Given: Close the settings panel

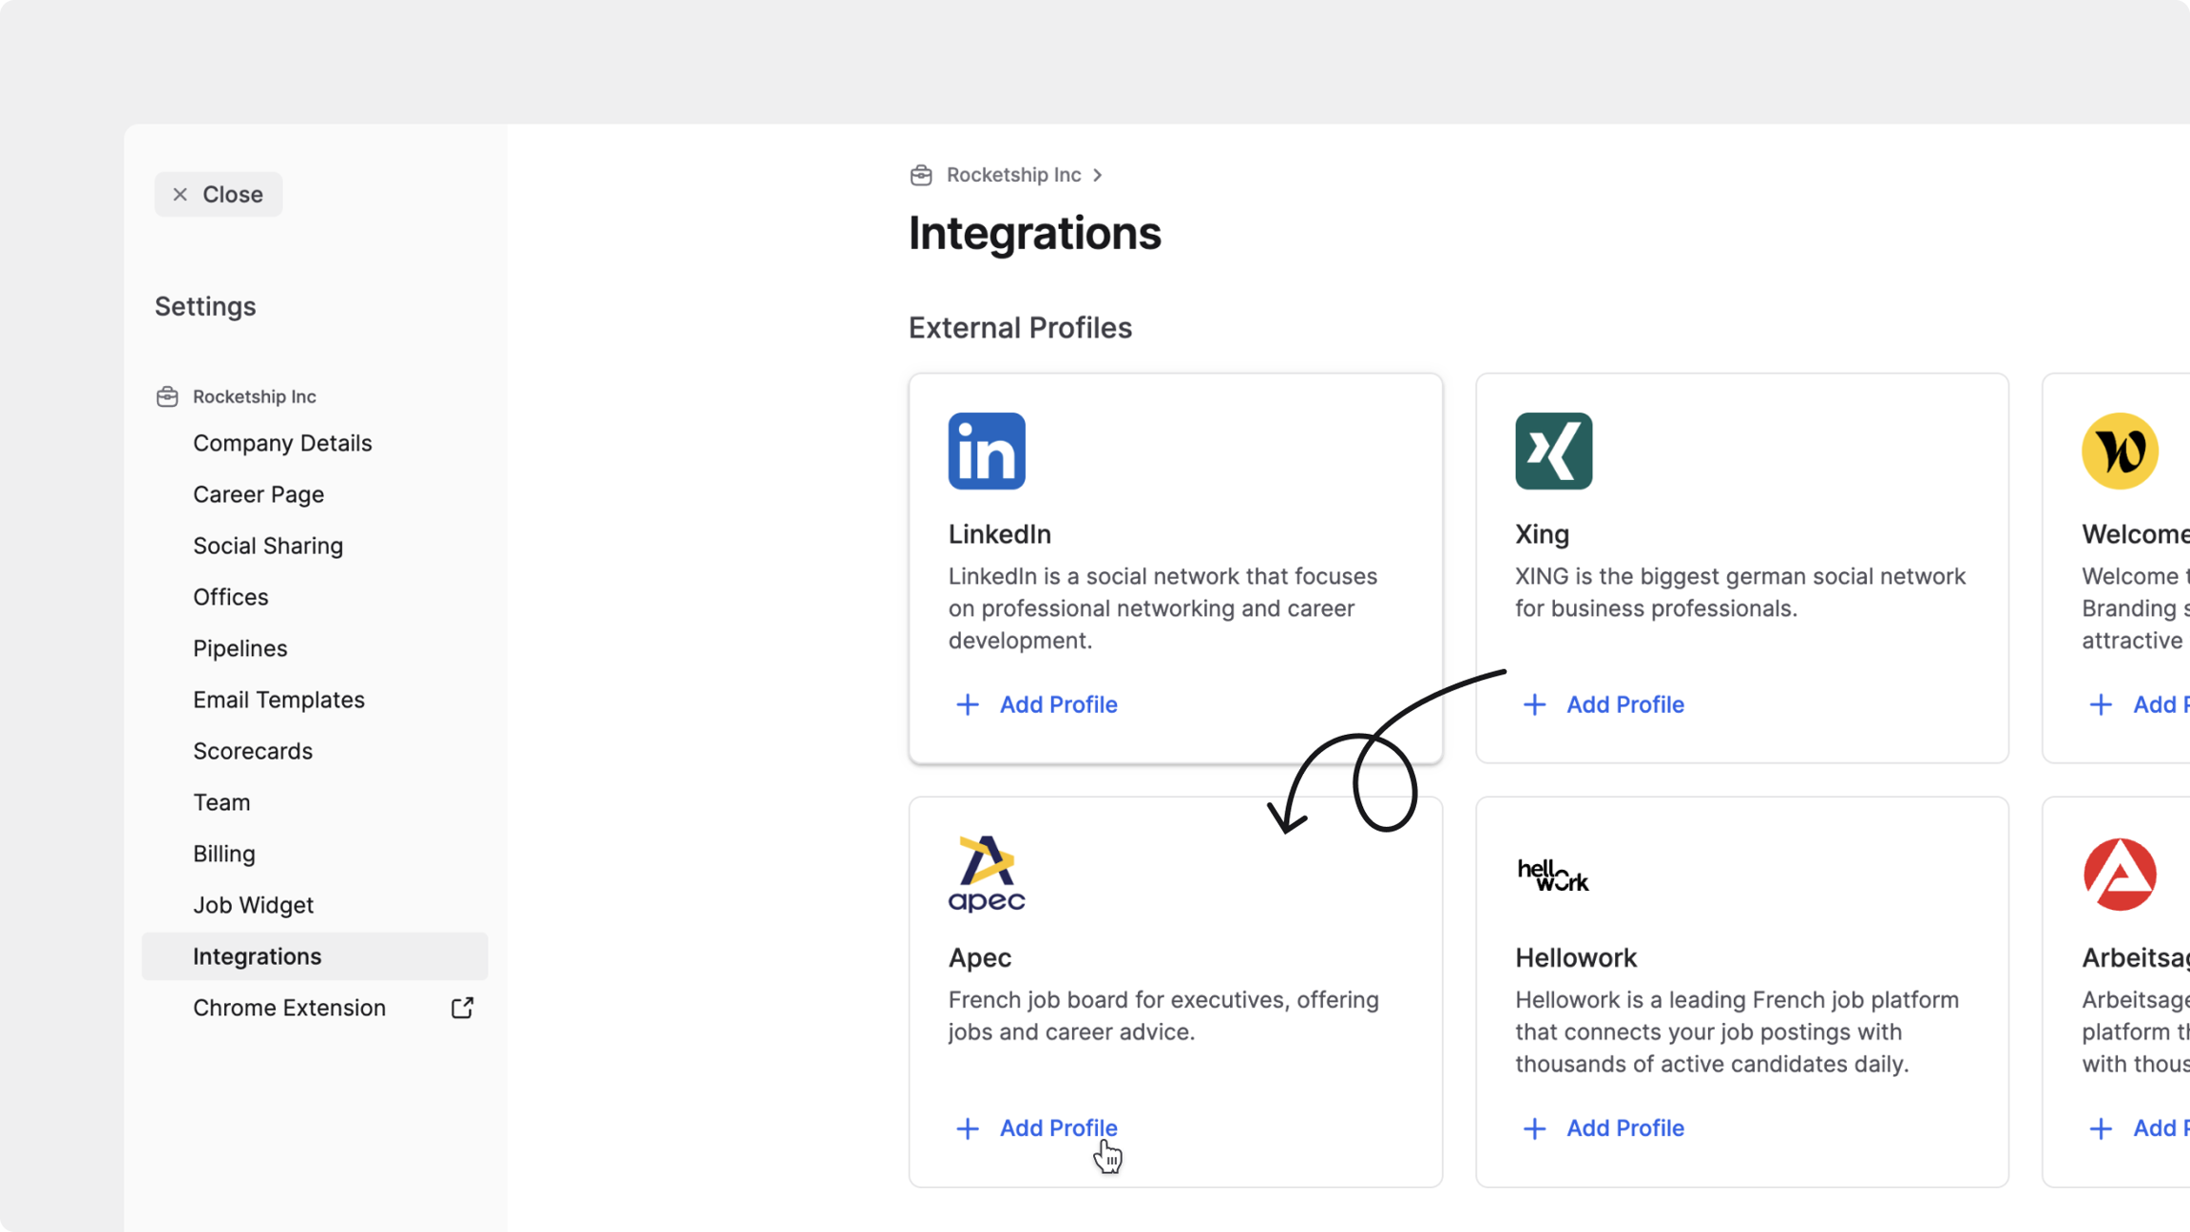Looking at the screenshot, I should pos(218,194).
